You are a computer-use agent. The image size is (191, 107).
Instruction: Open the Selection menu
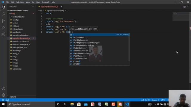coord(20,2)
